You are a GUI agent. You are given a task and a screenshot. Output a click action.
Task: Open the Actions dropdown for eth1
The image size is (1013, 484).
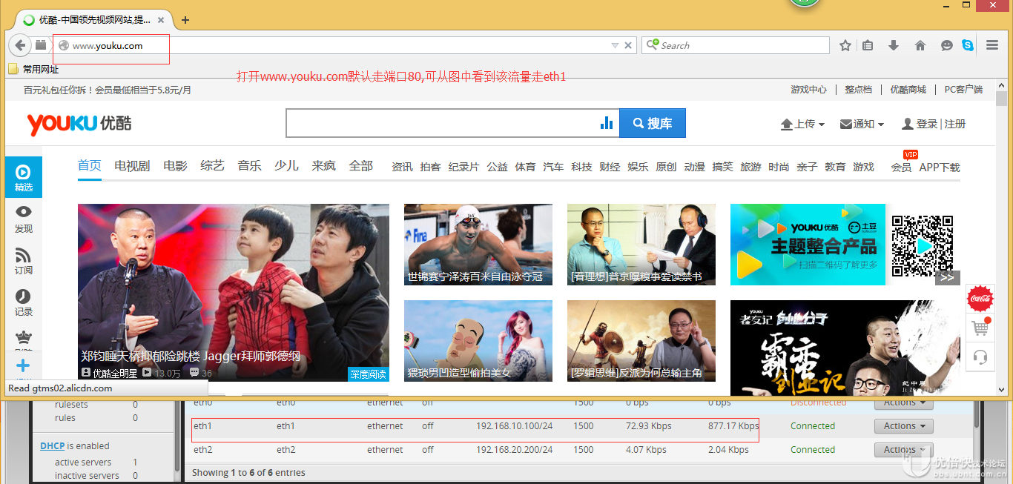903,426
